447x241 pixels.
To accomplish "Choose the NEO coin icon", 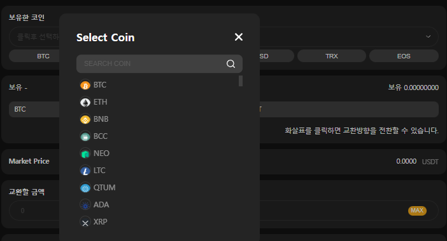I will tap(85, 153).
